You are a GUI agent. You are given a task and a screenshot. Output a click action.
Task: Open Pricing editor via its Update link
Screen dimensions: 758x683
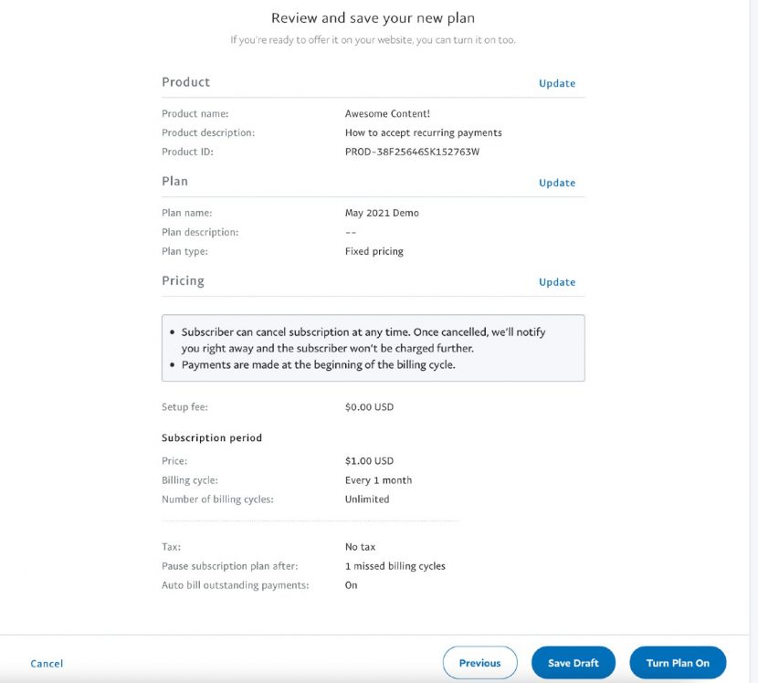click(x=557, y=282)
